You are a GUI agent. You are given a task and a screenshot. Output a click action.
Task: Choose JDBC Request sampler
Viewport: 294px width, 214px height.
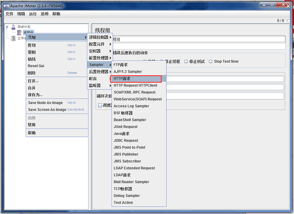(139, 141)
